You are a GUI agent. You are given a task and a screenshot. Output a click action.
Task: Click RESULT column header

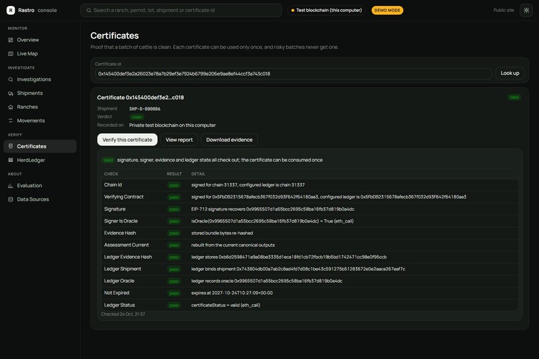click(175, 174)
